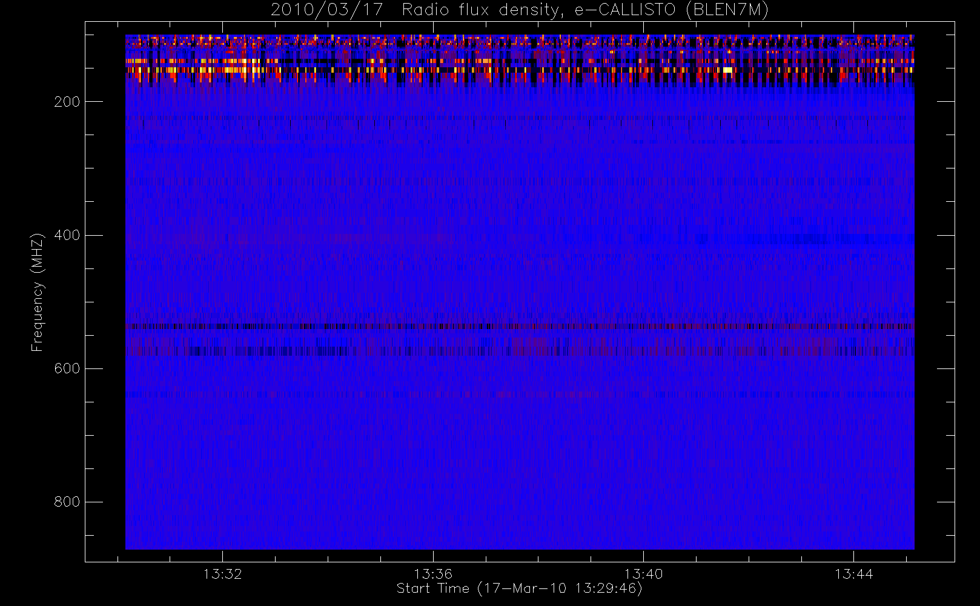Click the 600 frequency tick label
980x606 pixels.
67,368
